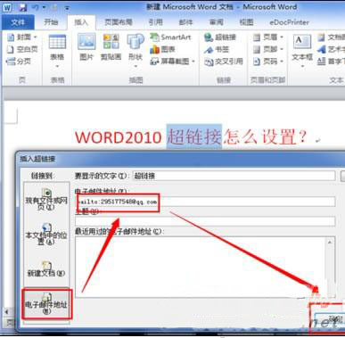Expand the 文本框 dropdown arrow
The image size is (345, 338).
[302, 66]
